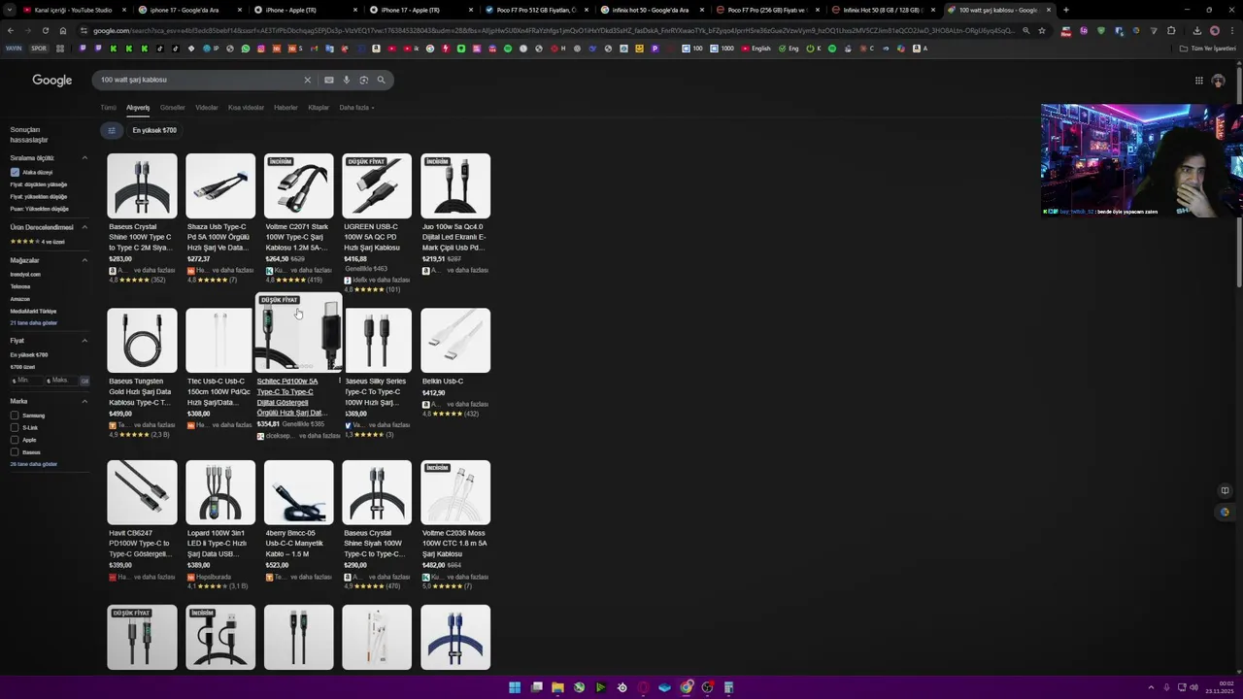Switch to the Tümü tab

[x=109, y=108]
